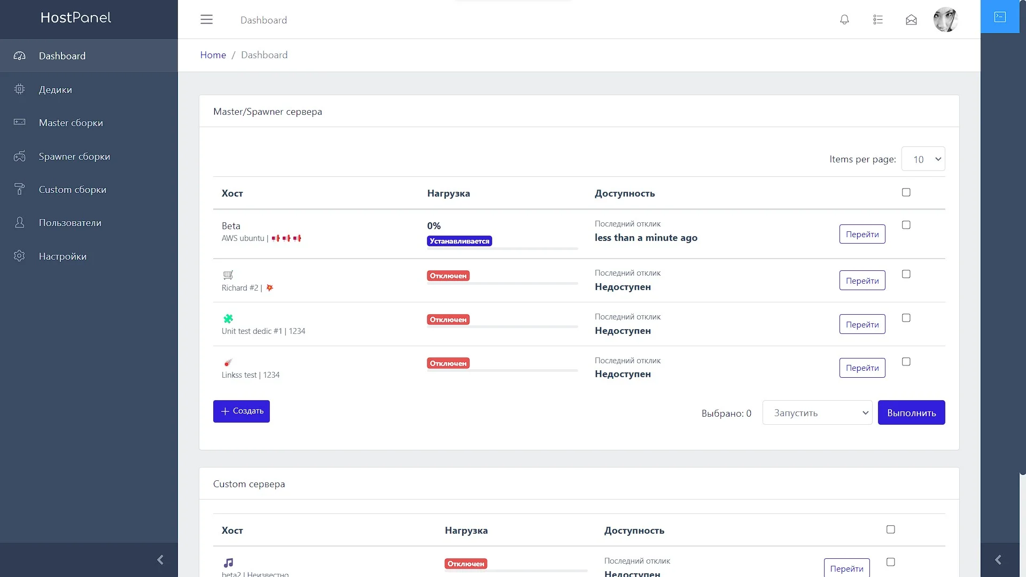The height and width of the screenshot is (577, 1026).
Task: Expand the Запустить action dropdown
Action: click(817, 413)
